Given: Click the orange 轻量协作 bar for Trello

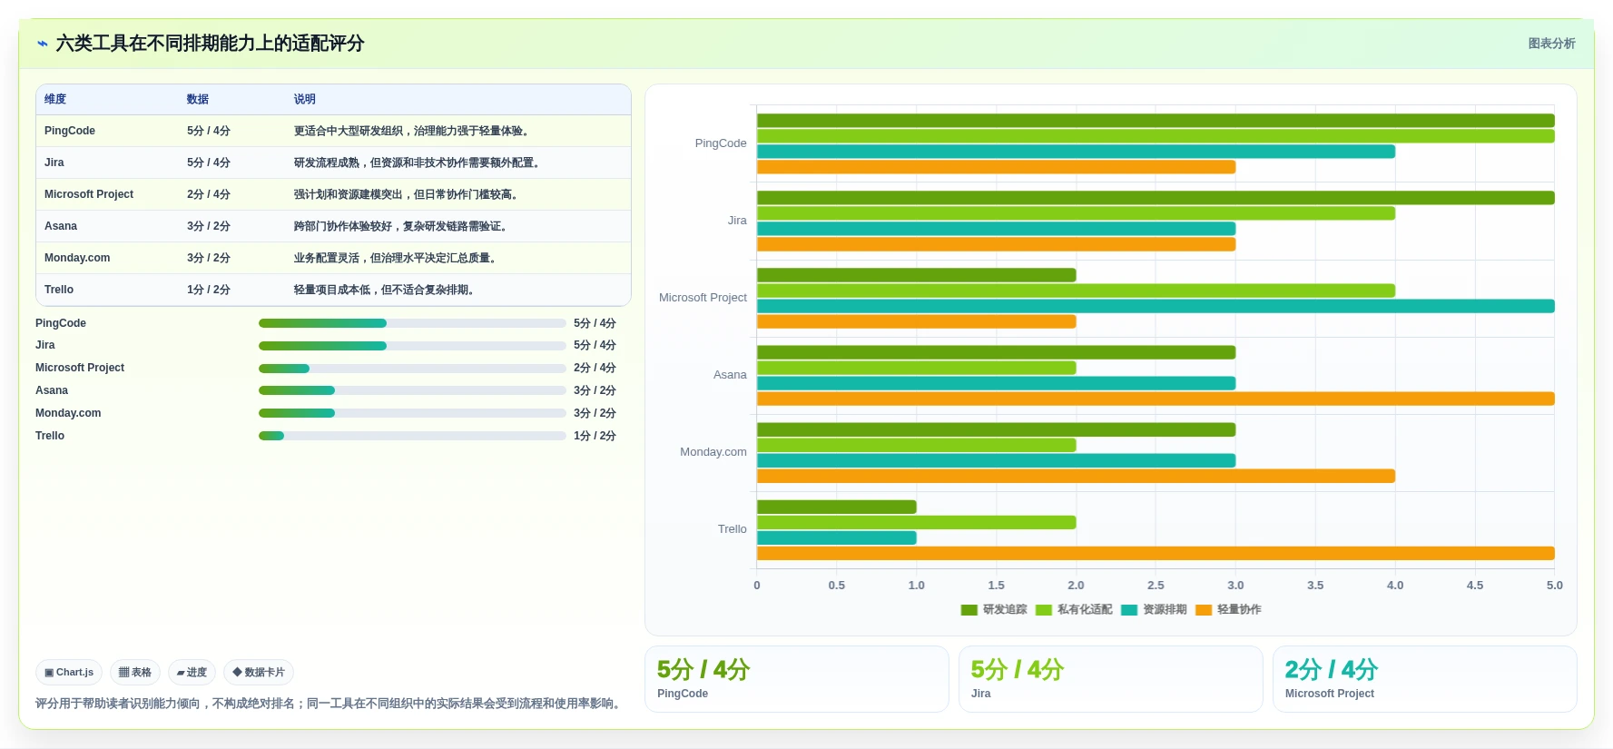Looking at the screenshot, I should 1156,554.
